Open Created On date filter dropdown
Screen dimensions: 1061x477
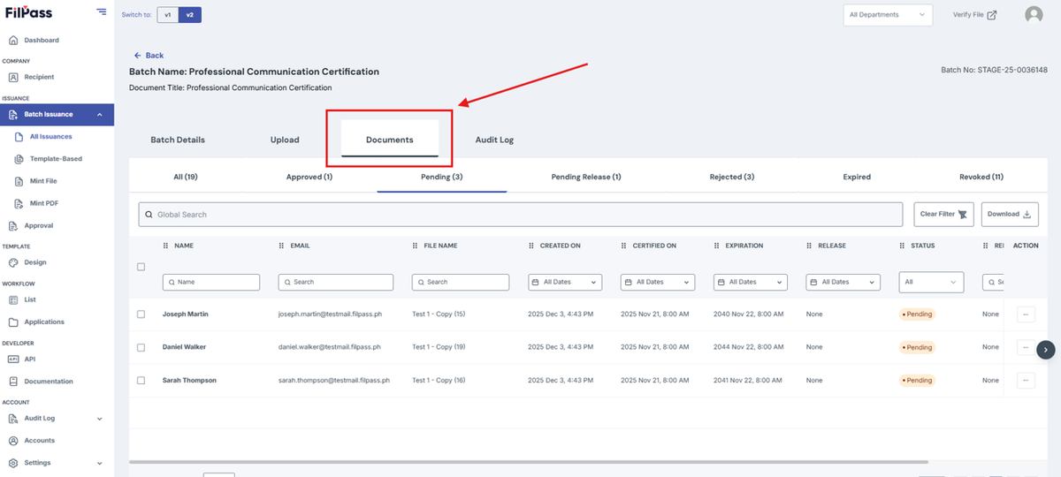[565, 282]
